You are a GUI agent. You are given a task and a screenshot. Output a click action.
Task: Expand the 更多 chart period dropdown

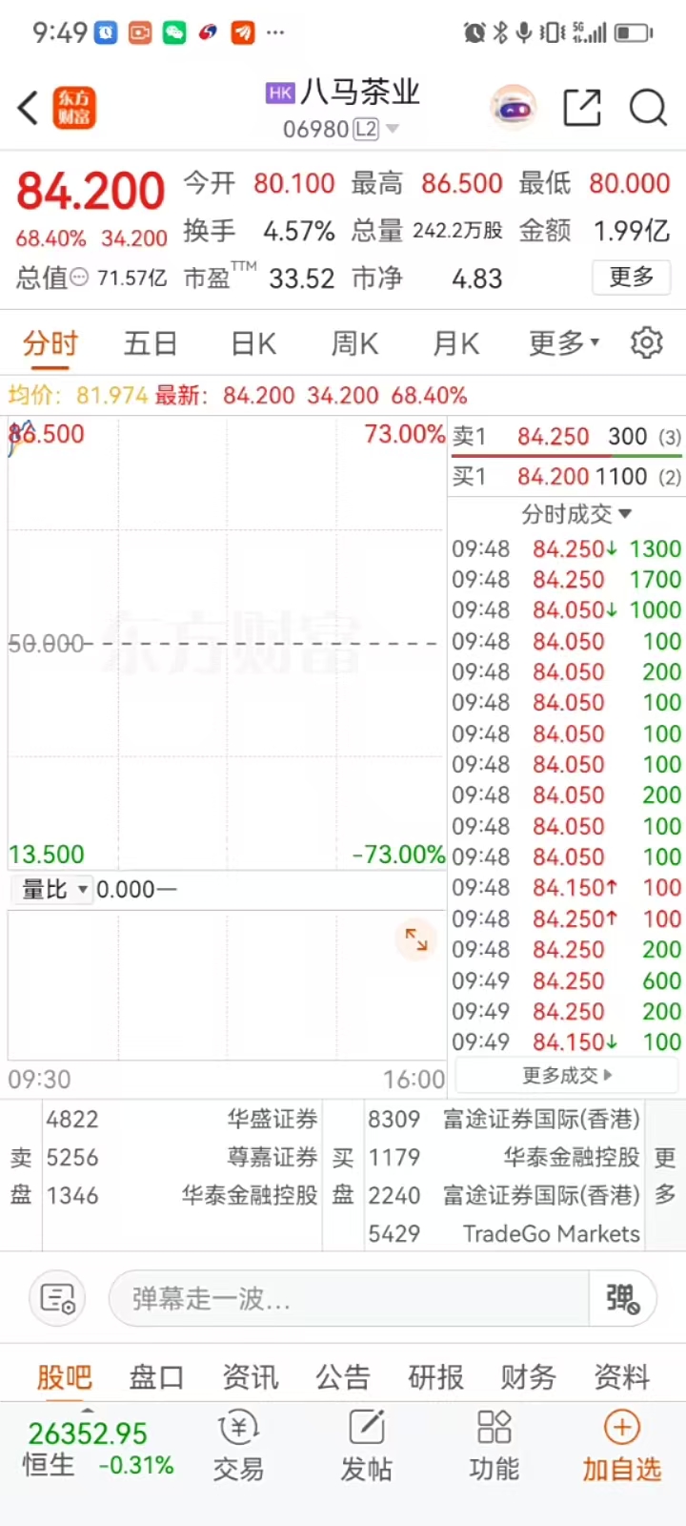tap(564, 342)
